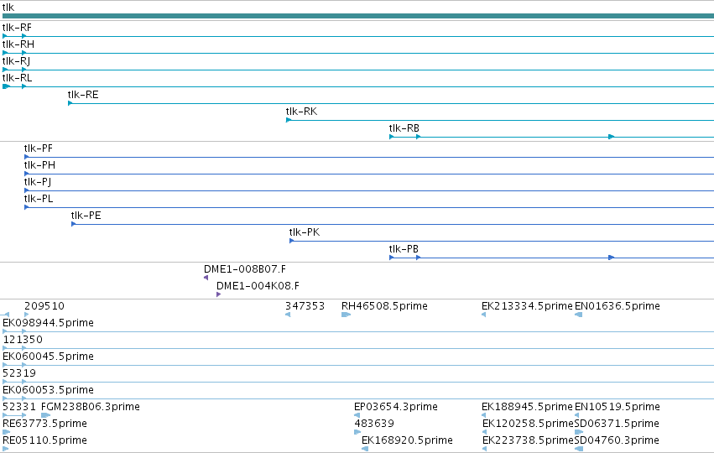The width and height of the screenshot is (714, 453).
Task: Click the DME1-004K08.F label
Action: [x=258, y=286]
